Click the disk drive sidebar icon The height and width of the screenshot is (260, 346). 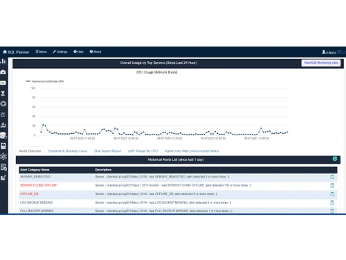click(3, 146)
